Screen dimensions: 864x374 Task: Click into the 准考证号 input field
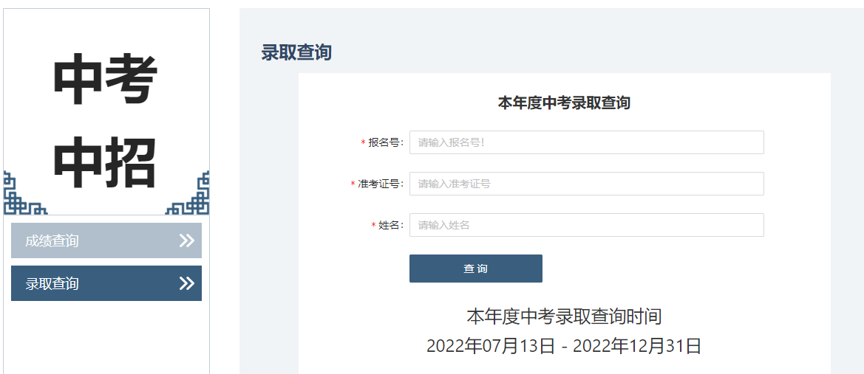pos(586,184)
